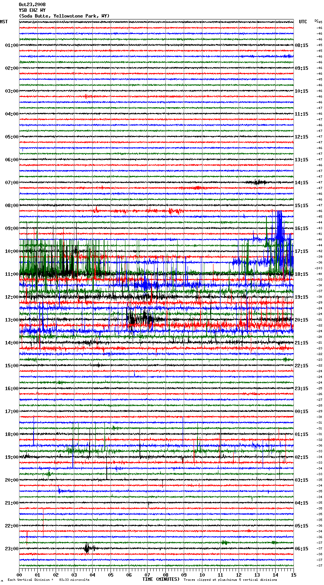The width and height of the screenshot is (324, 585).
Task: Click the "Each Vertical Division = 83.33 microvolts" note
Action: click(49, 580)
